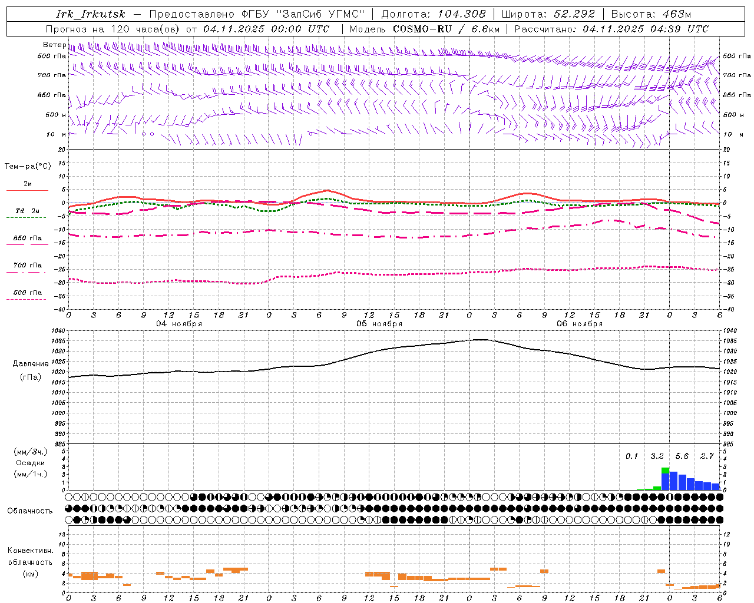This screenshot has height=603, width=754.
Task: Click the 10 м wind level label
Action: pos(57,135)
